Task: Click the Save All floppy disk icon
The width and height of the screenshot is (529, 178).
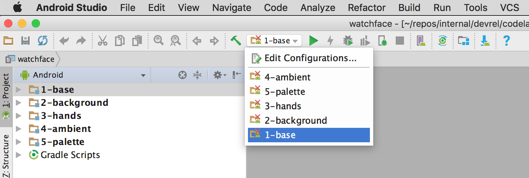Action: click(x=25, y=41)
